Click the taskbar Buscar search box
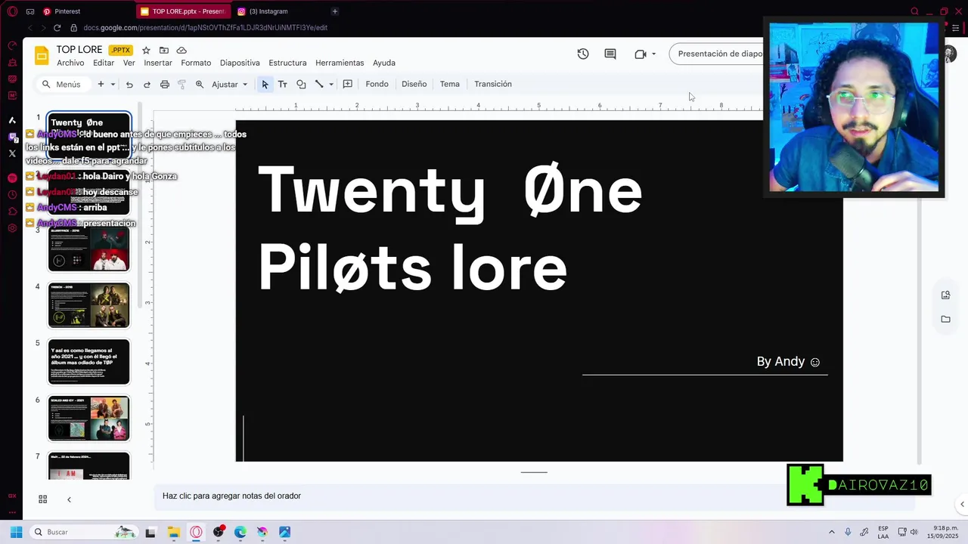The height and width of the screenshot is (544, 968). coord(83,532)
